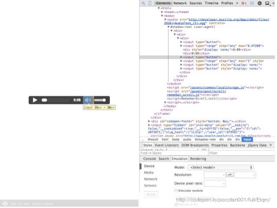Show more sidebar tabs chevron

click(270, 145)
